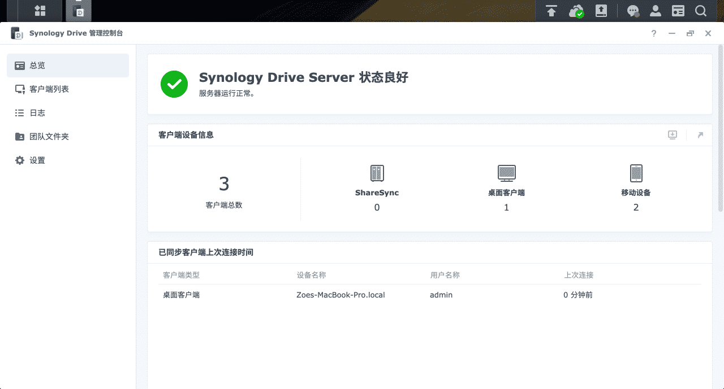This screenshot has height=389, width=724.
Task: Click the ShareSync server icon
Action: 377,173
